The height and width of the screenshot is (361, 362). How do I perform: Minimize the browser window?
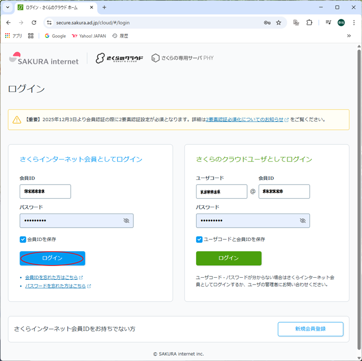tap(321, 7)
